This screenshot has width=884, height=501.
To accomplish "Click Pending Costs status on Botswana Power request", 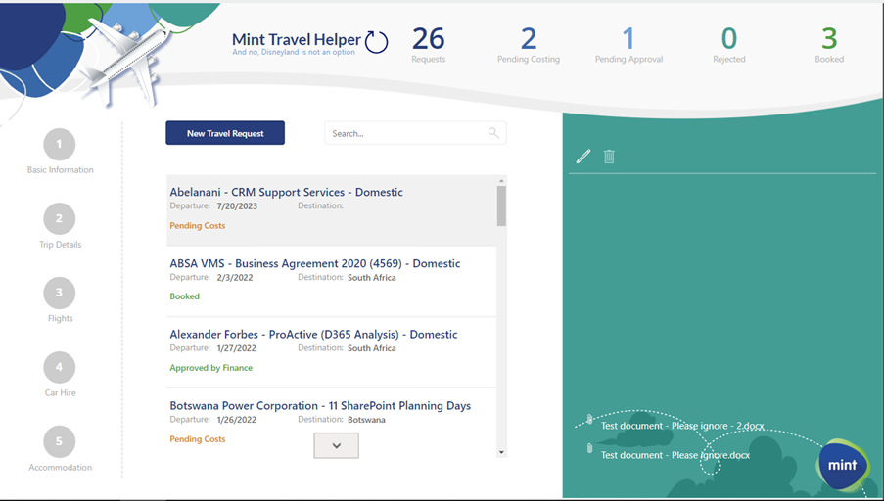I will 198,439.
